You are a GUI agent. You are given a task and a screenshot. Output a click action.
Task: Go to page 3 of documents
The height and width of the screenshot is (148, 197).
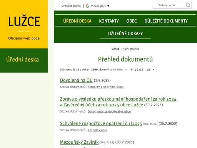[x=137, y=70]
